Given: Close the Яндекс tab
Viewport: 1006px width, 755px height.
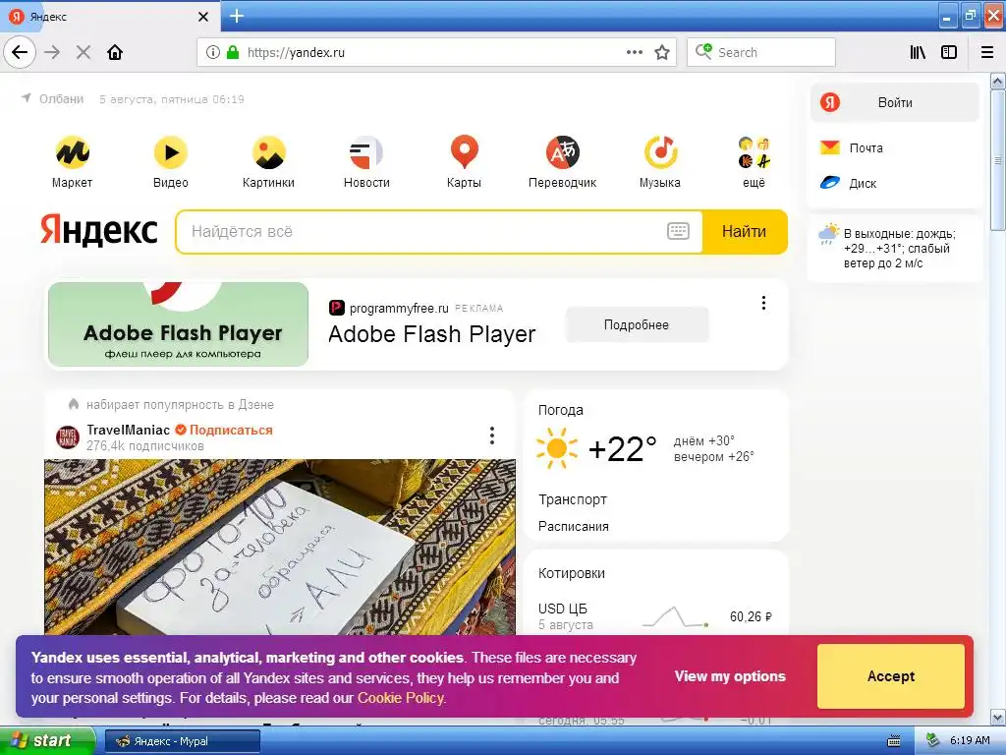Looking at the screenshot, I should 203,17.
